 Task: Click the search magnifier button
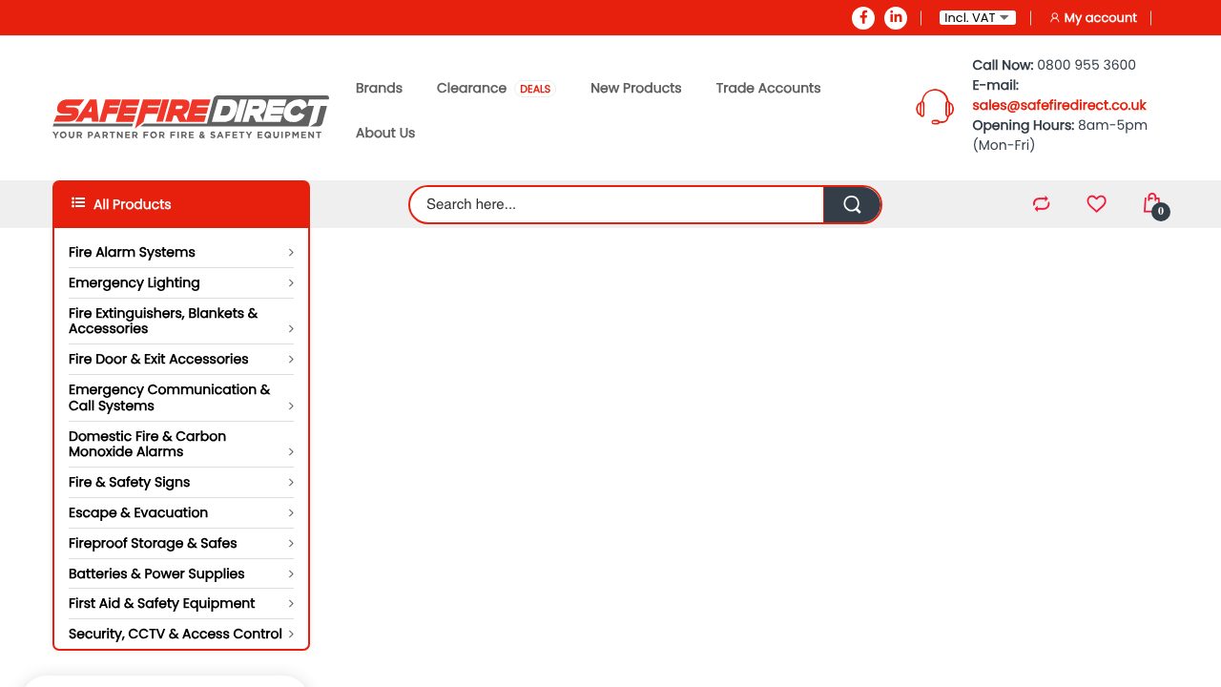tap(852, 204)
